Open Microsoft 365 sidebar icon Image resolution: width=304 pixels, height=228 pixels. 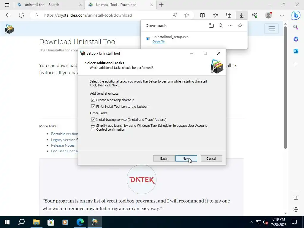coord(296,39)
